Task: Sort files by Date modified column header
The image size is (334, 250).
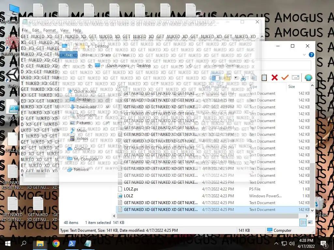Action: pyautogui.click(x=214, y=87)
